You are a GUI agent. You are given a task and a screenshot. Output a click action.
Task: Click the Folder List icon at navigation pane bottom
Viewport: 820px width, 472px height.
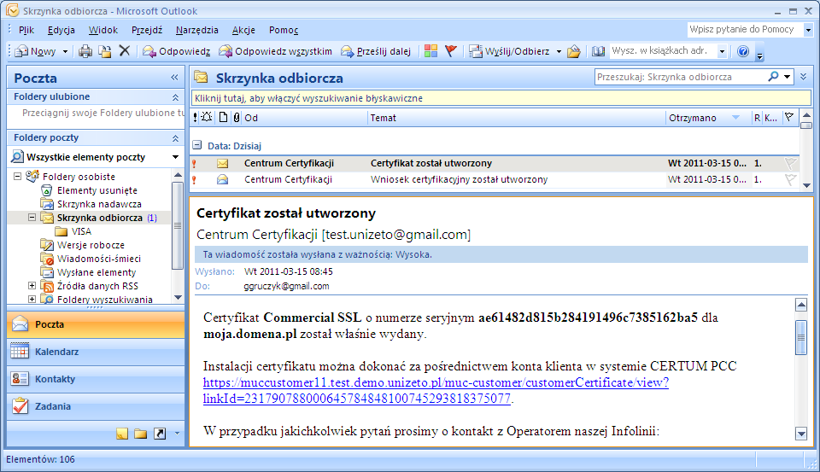tap(140, 434)
